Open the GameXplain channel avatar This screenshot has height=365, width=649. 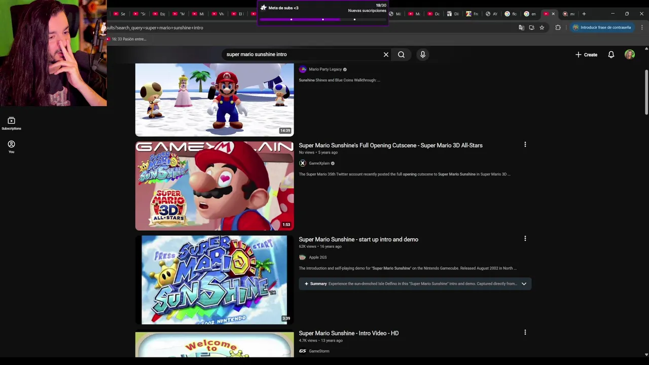pos(303,163)
